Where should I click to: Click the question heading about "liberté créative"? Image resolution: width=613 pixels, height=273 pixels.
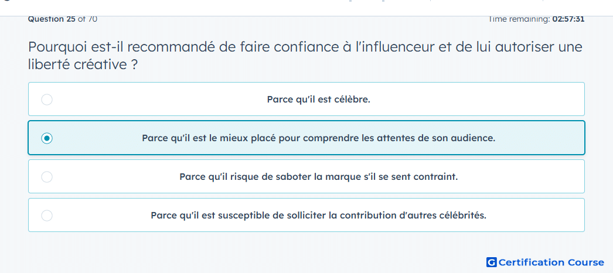point(305,56)
